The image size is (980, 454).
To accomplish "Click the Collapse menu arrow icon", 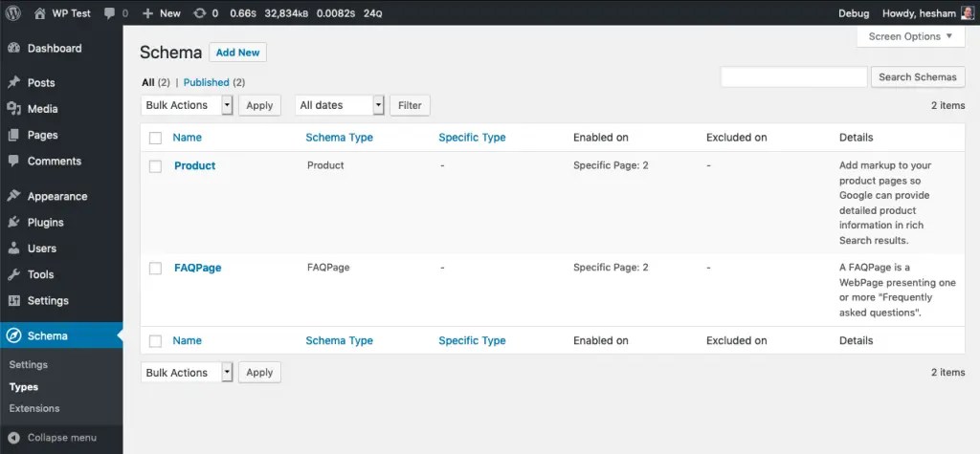I will [13, 438].
